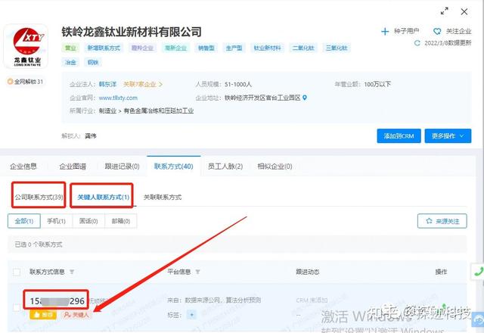The width and height of the screenshot is (484, 333).
Task: Click the 钛业新材料 tag
Action: [x=267, y=48]
